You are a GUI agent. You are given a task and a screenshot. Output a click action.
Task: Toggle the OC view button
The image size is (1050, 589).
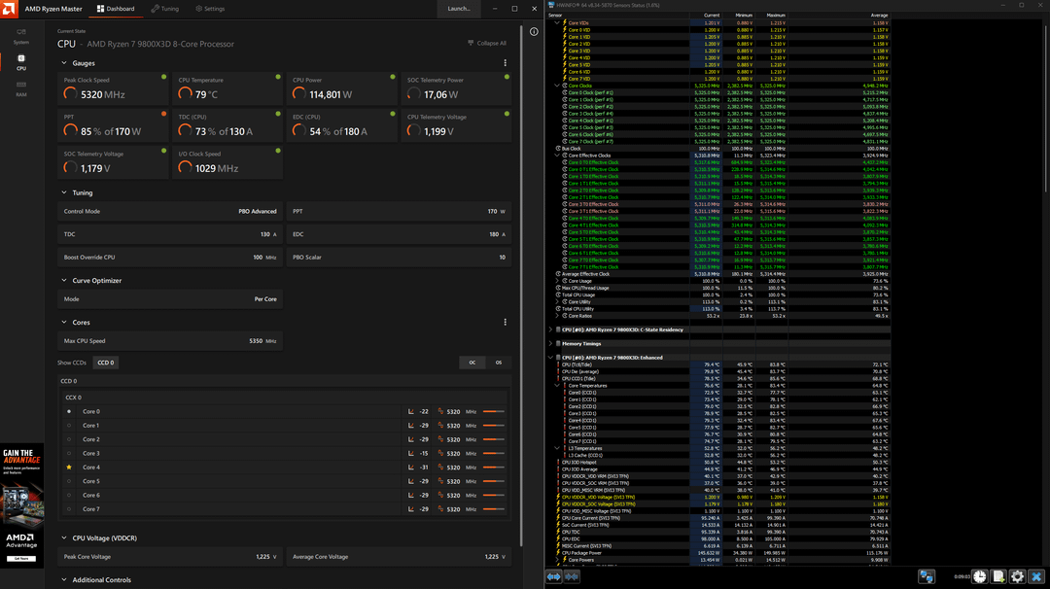472,363
